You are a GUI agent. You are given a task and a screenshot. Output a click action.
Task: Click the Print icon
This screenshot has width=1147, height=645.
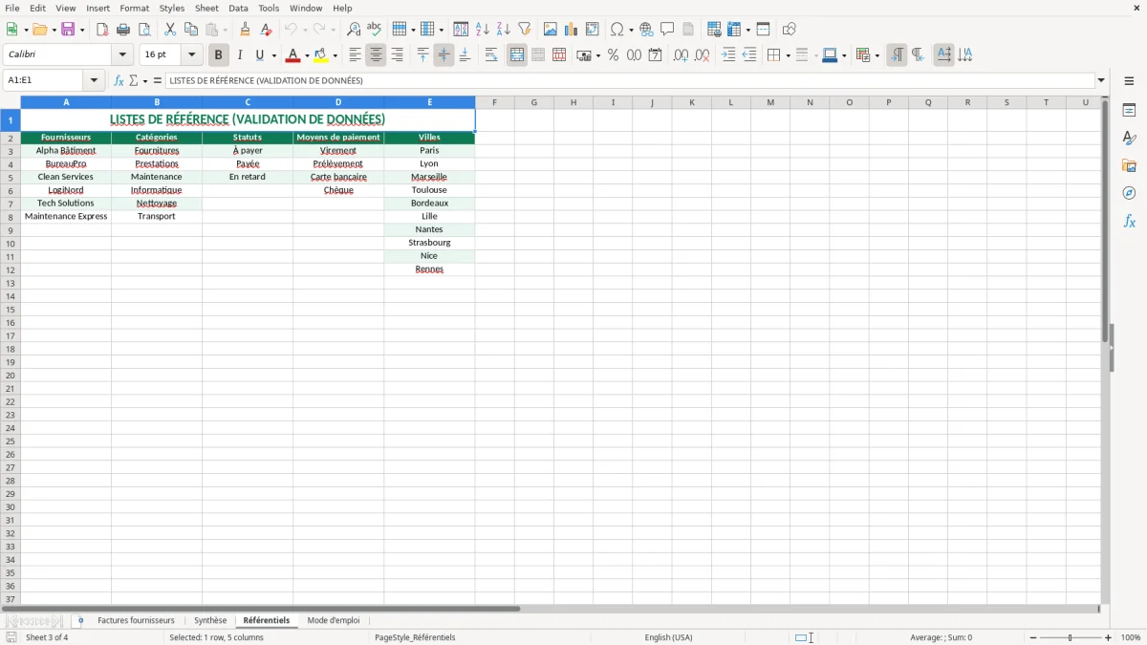coord(123,30)
